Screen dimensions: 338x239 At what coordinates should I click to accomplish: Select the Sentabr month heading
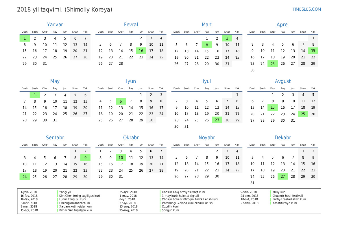coord(55,138)
